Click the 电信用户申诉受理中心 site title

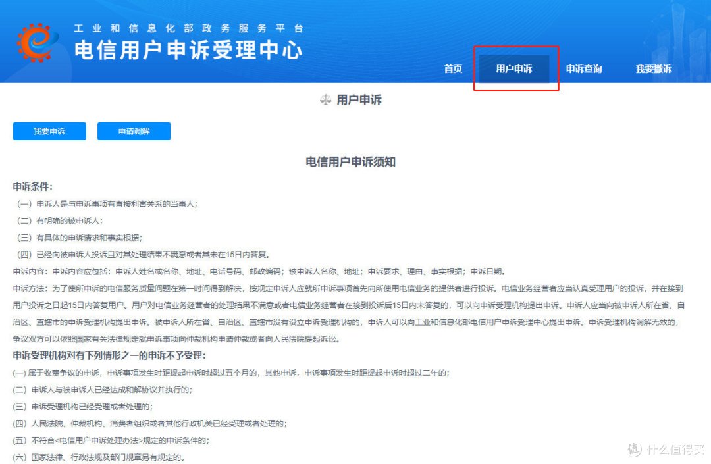(188, 50)
